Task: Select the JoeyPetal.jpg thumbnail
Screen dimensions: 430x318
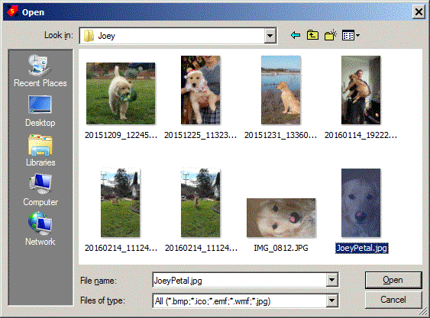Action: (361, 203)
